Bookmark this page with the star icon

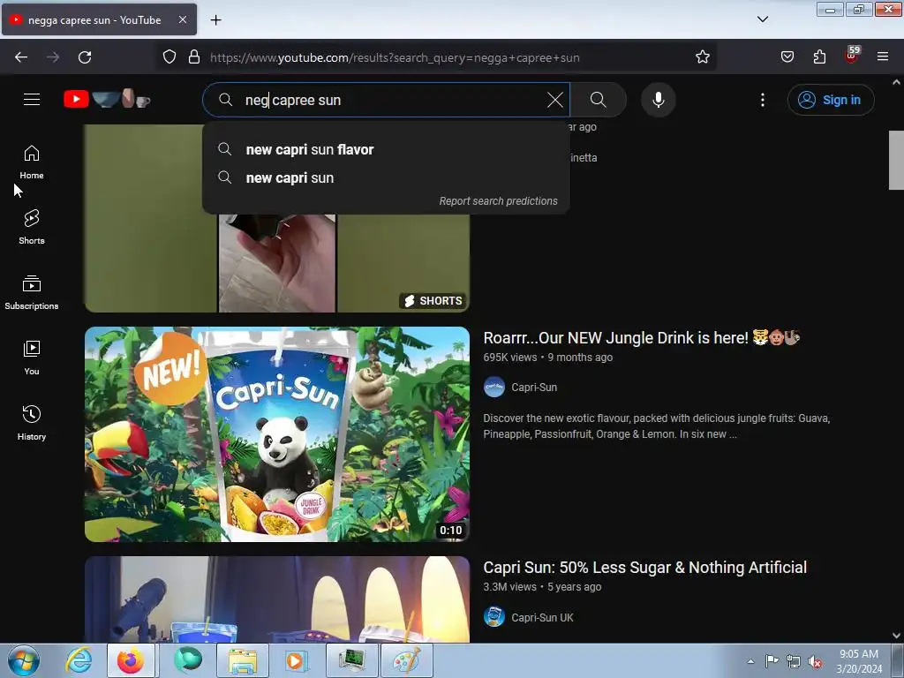pyautogui.click(x=702, y=57)
